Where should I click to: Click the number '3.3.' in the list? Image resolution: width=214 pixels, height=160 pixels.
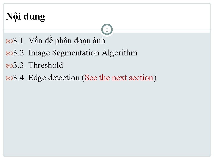[x=20, y=65]
